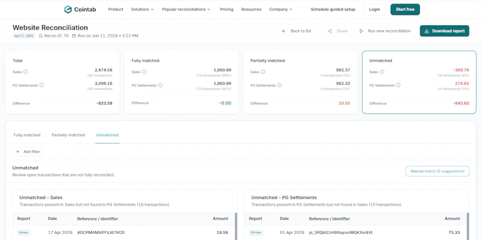482x240 pixels.
Task: Open the Resources menu item
Action: 251,10
